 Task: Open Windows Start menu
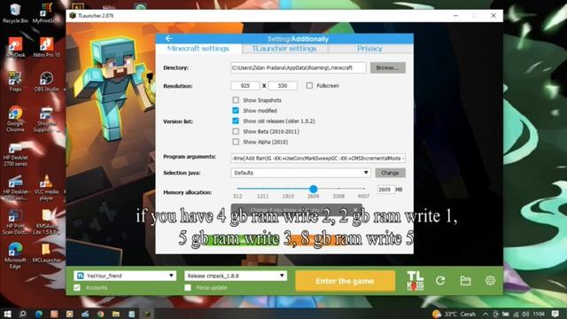(7, 314)
